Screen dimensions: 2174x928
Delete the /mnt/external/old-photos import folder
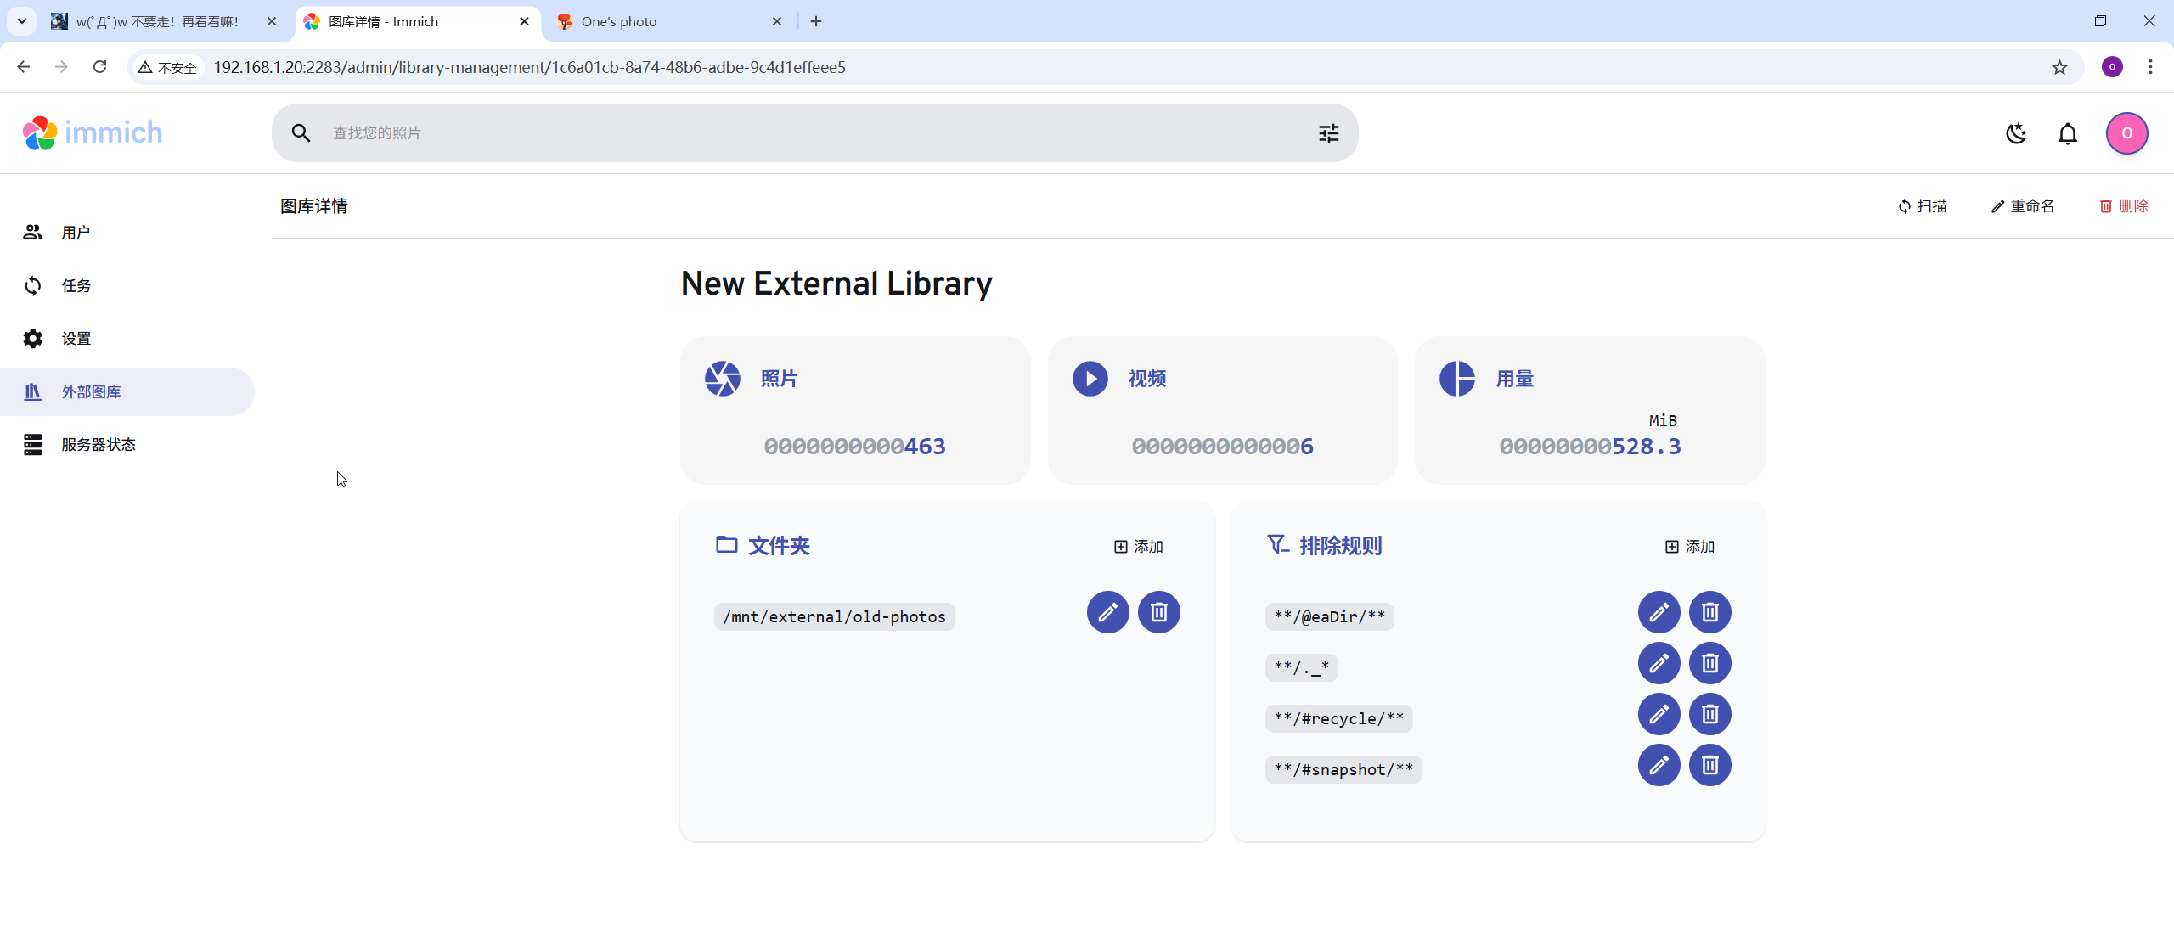point(1158,612)
